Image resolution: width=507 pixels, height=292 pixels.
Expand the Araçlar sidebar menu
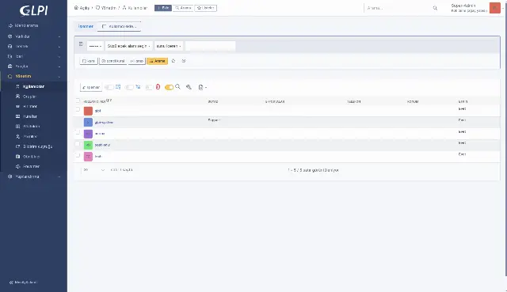[33, 66]
